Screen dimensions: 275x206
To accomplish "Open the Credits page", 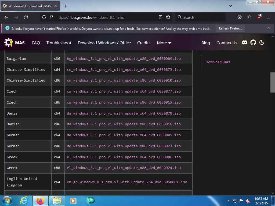I will pos(144,43).
